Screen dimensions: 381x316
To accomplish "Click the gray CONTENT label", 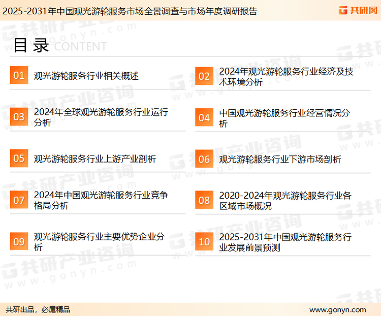I will click(80, 47).
